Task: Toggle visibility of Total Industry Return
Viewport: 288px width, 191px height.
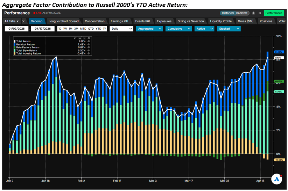Action: [x=89, y=53]
